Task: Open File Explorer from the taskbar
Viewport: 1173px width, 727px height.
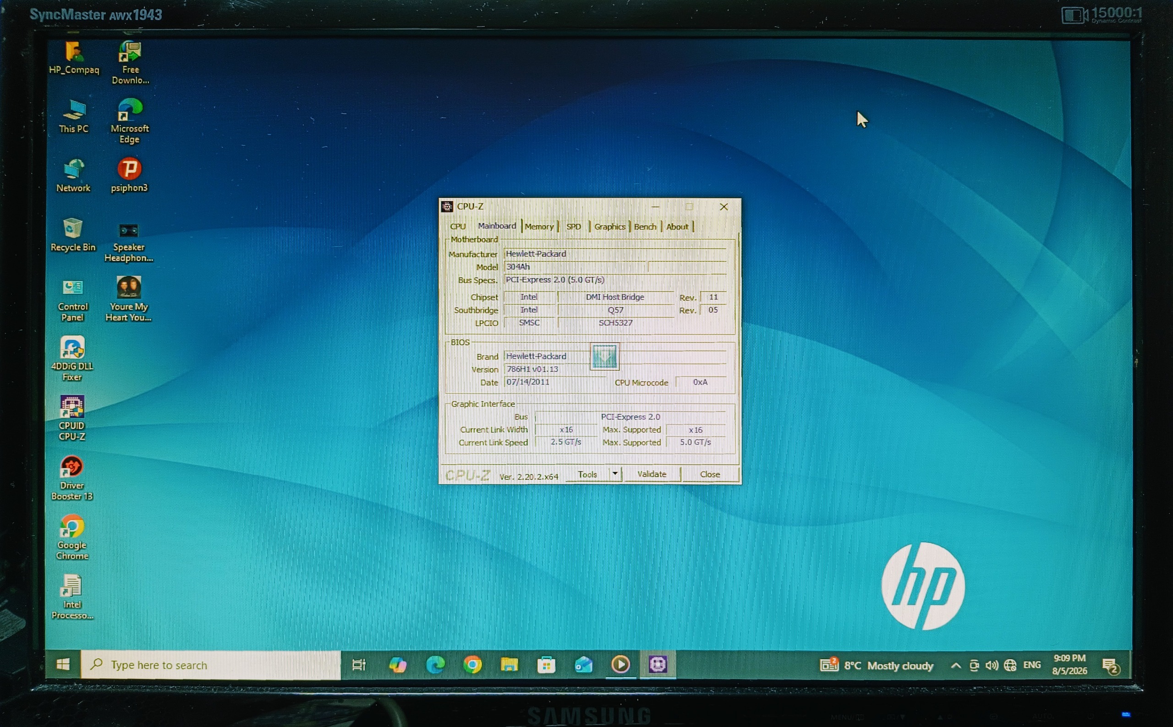Action: tap(509, 664)
